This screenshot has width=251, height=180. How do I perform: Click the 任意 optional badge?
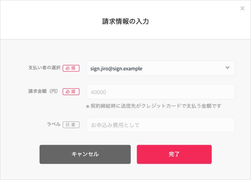(71, 125)
